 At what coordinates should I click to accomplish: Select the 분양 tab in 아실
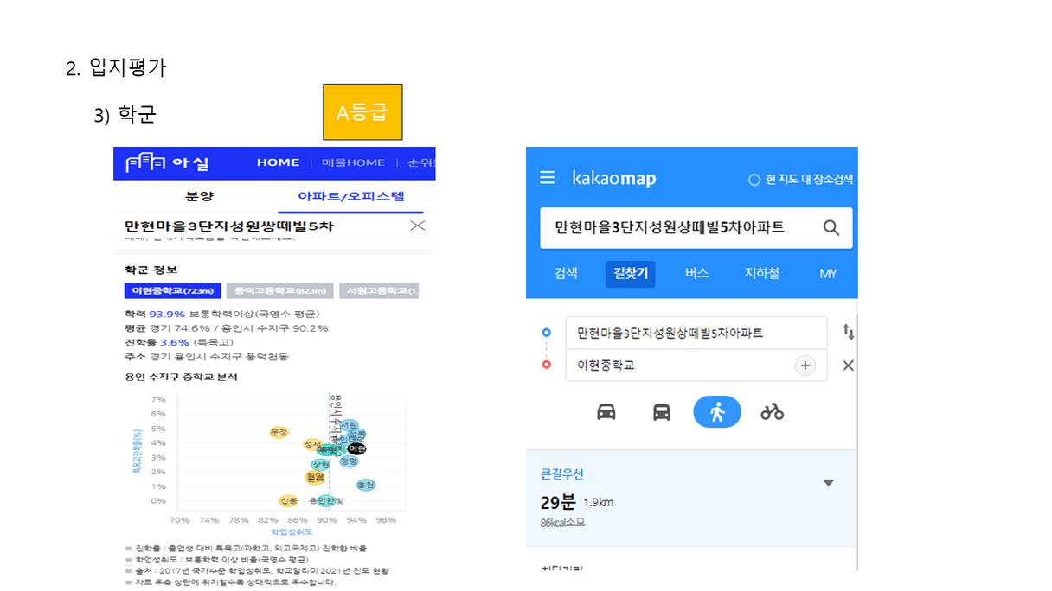200,196
